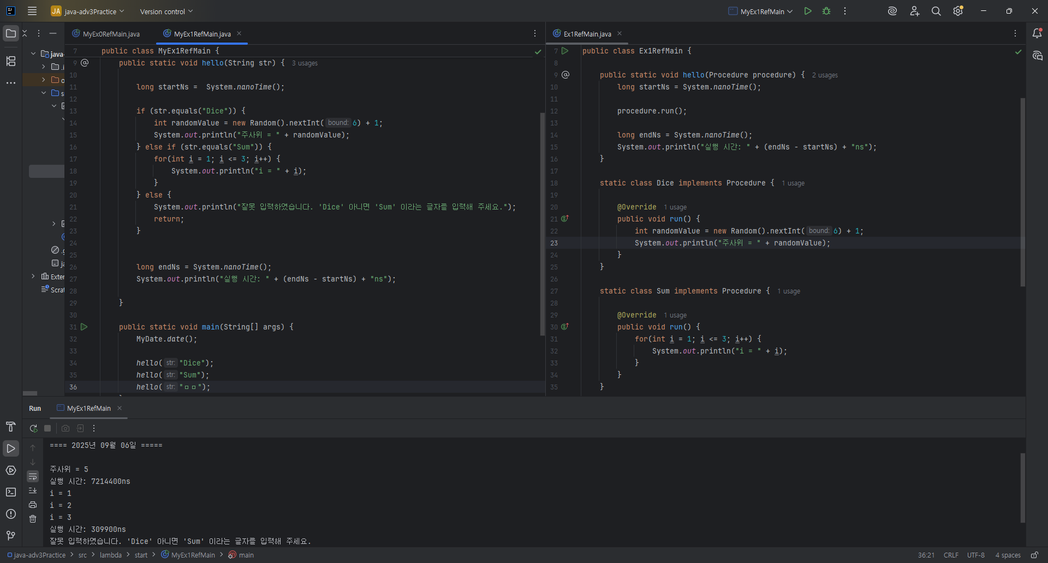The height and width of the screenshot is (563, 1048).
Task: Open the Project tool window
Action: pyautogui.click(x=11, y=33)
